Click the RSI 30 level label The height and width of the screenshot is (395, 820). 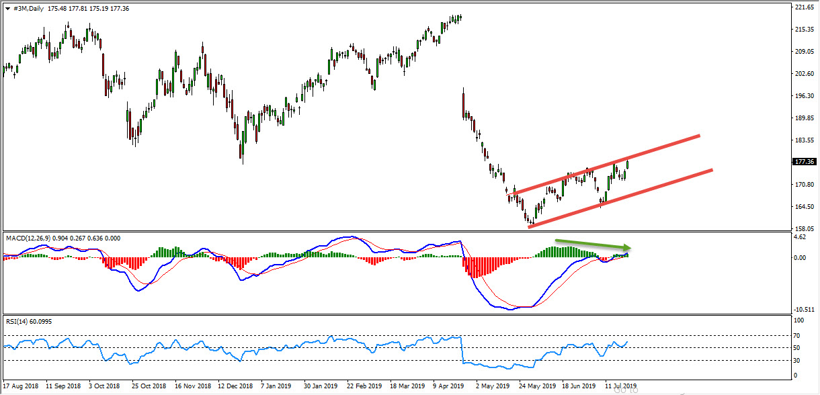click(797, 361)
